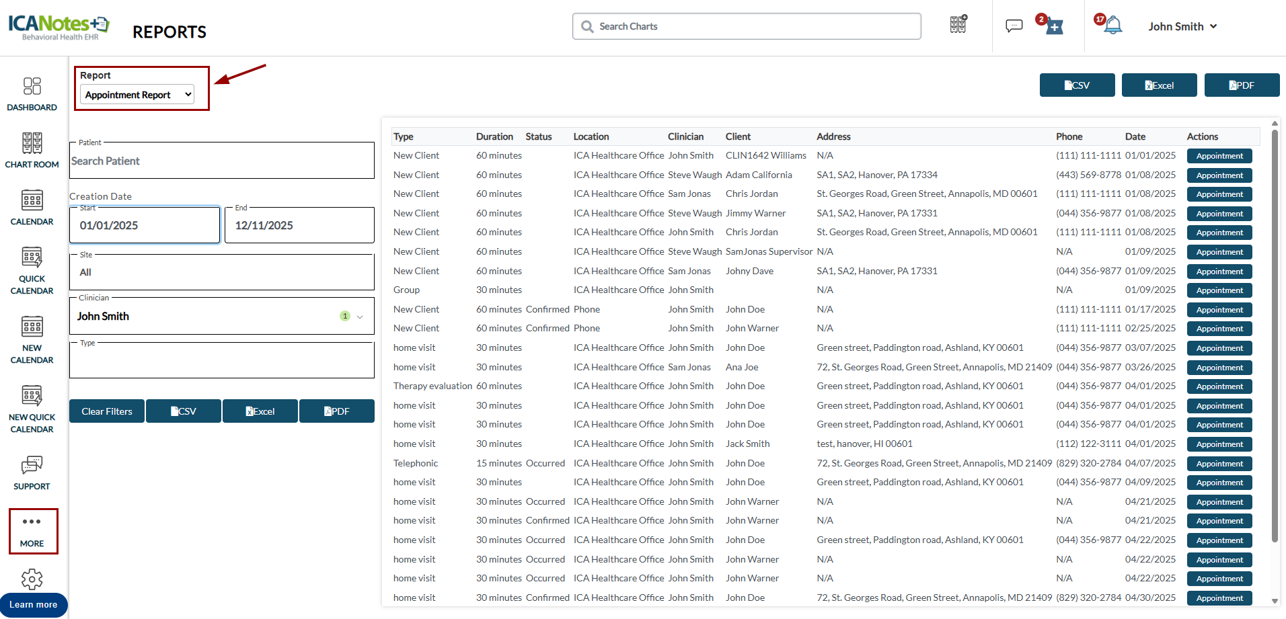The height and width of the screenshot is (619, 1286).
Task: Open the MORE sidebar menu
Action: 32,531
